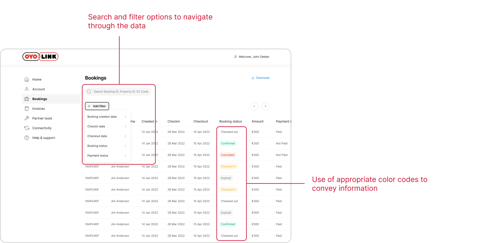Click the OYO Link logo
Viewport: 486px width, 243px height.
[40, 57]
